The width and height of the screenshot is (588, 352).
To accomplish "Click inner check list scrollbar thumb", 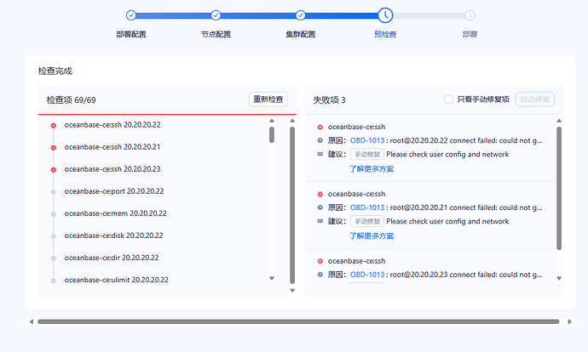I will tap(272, 134).
